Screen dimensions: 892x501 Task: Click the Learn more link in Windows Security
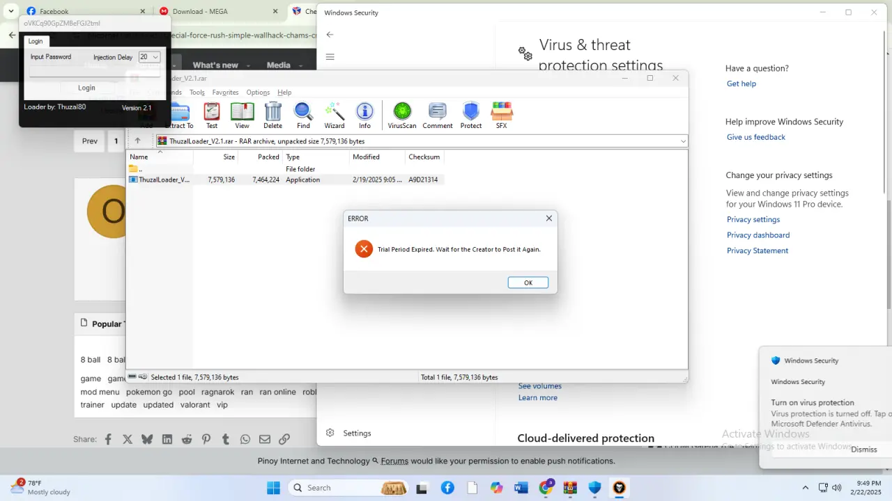538,398
